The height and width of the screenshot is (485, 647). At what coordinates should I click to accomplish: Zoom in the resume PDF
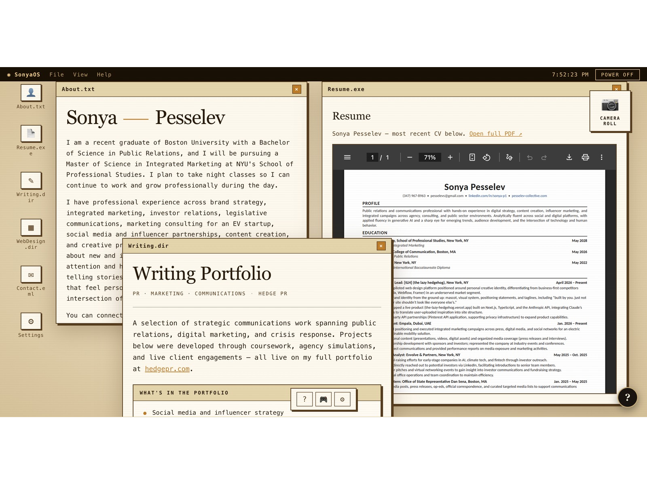point(450,157)
